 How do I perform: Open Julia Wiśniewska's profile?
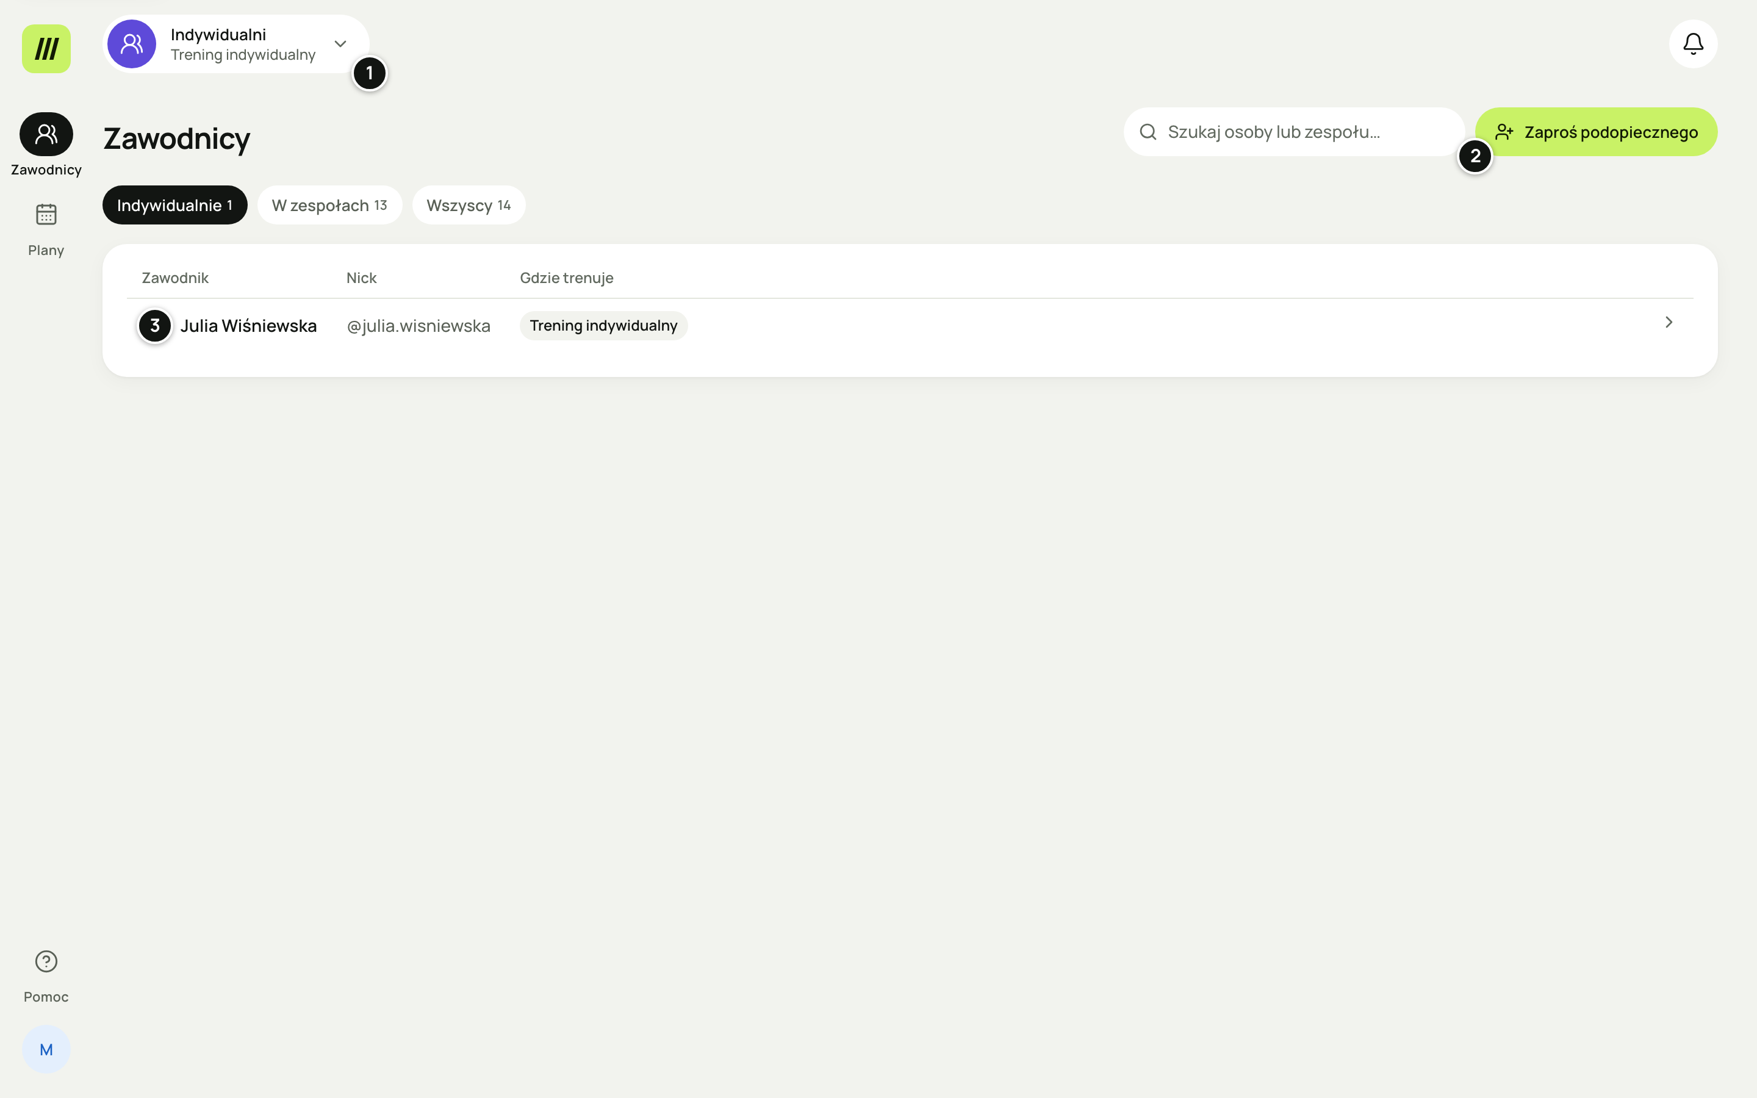click(248, 326)
